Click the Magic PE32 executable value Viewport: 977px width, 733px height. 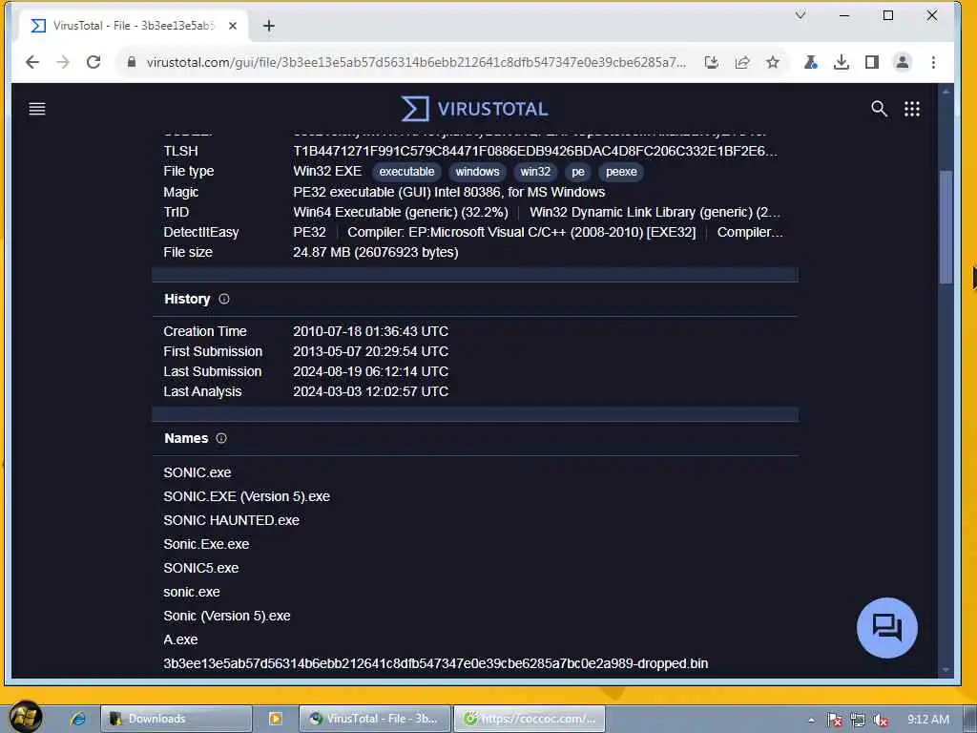click(x=449, y=192)
